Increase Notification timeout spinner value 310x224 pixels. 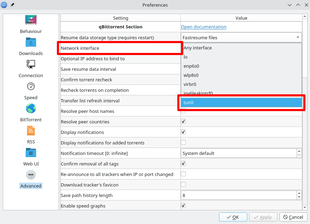[x=299, y=151]
